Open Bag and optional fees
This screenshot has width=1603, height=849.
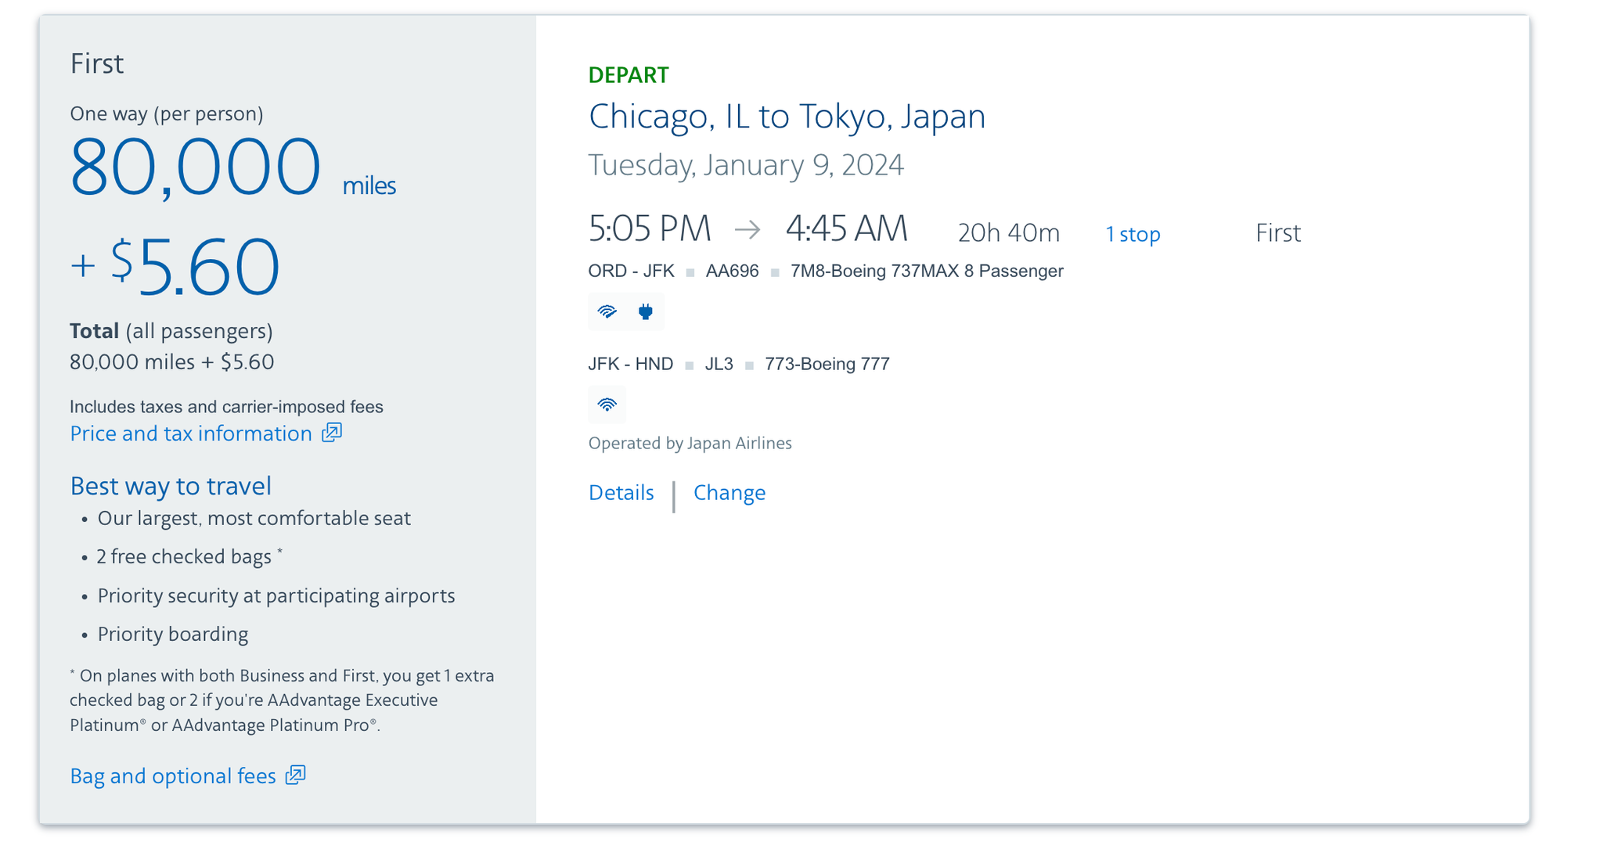(171, 775)
